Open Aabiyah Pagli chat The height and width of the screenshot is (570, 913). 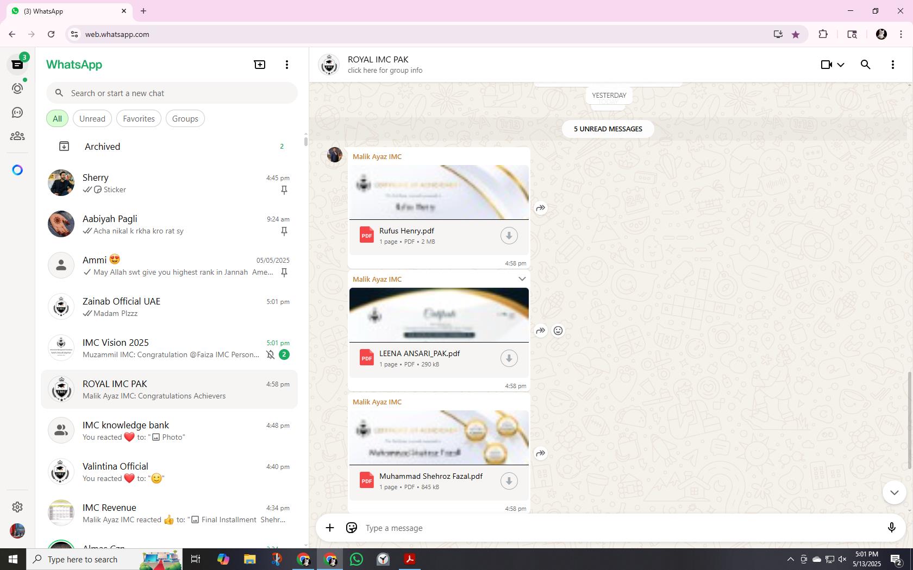click(x=169, y=224)
